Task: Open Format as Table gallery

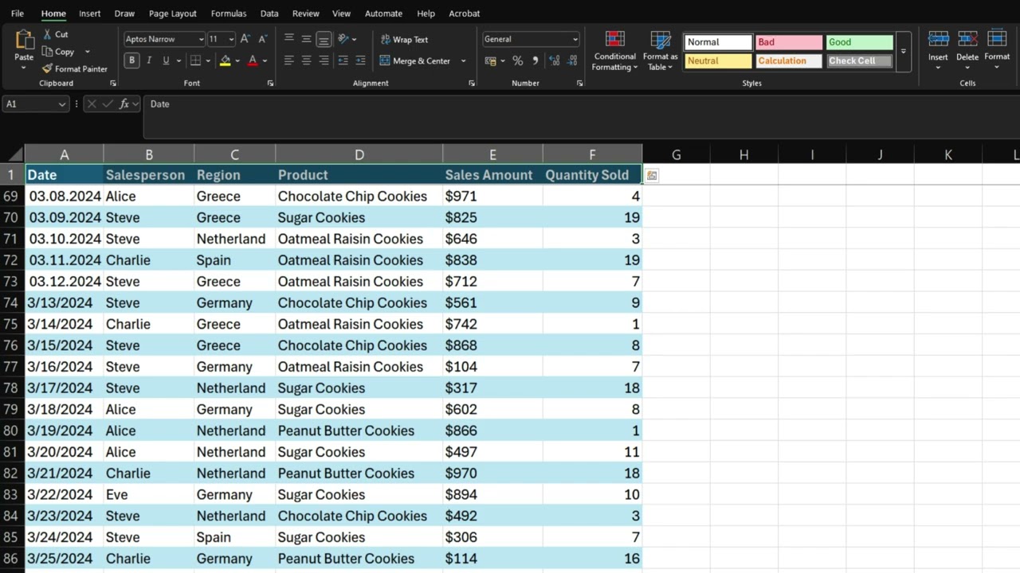Action: pos(660,51)
